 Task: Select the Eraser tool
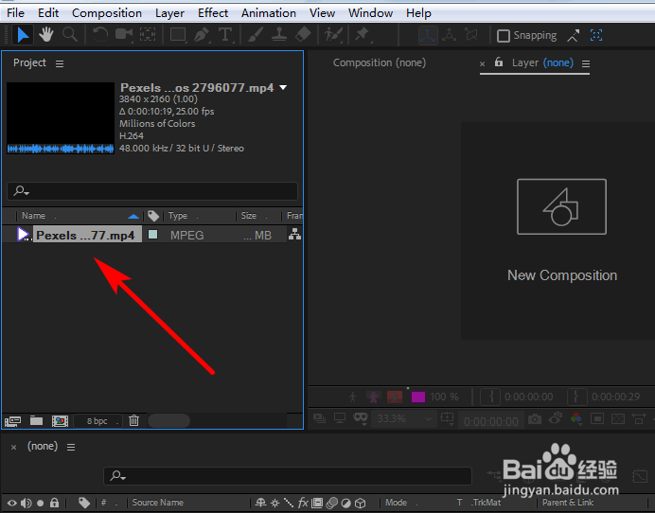tap(303, 35)
